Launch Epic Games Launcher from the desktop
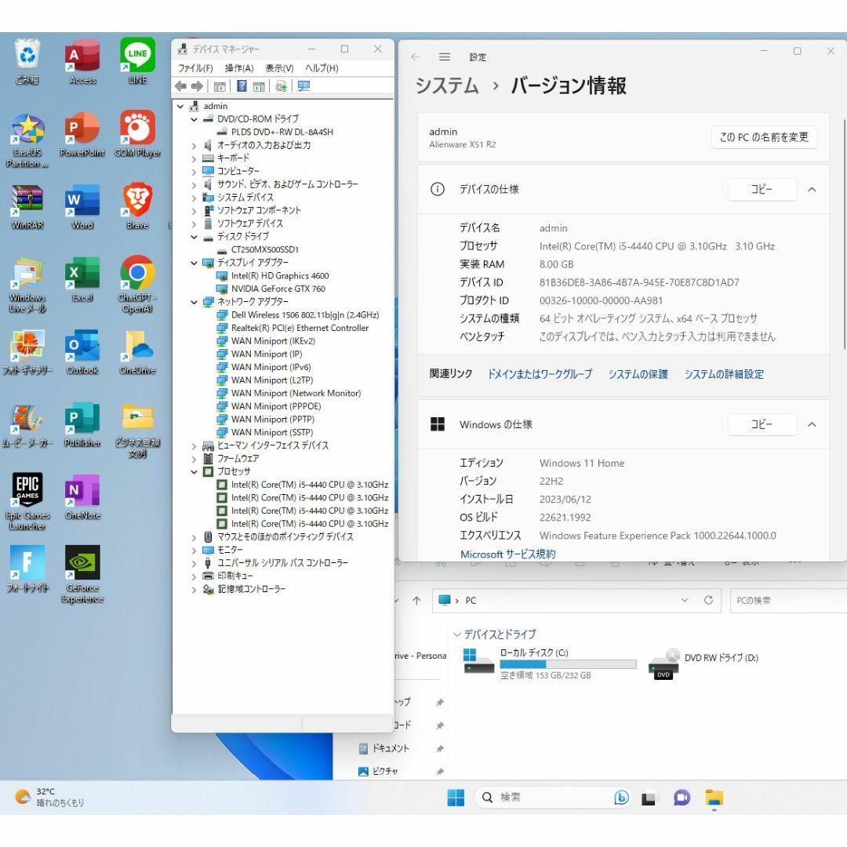Viewport: 847px width, 847px height. (27, 502)
